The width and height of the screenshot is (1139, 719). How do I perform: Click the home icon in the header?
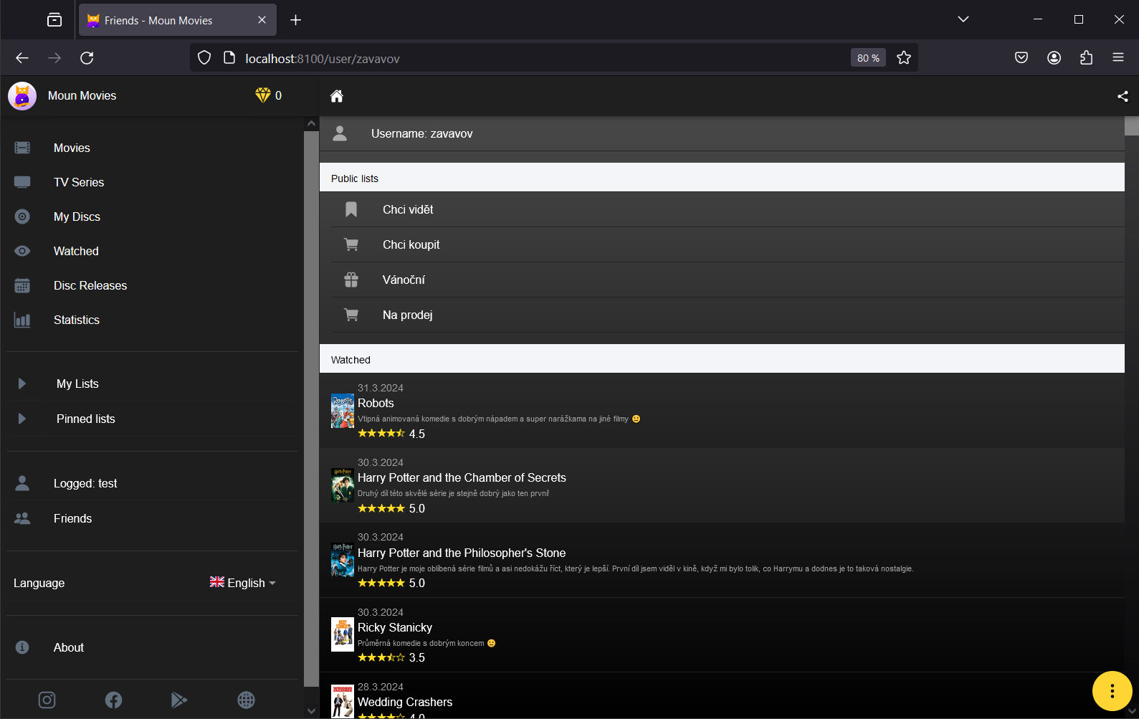point(337,96)
